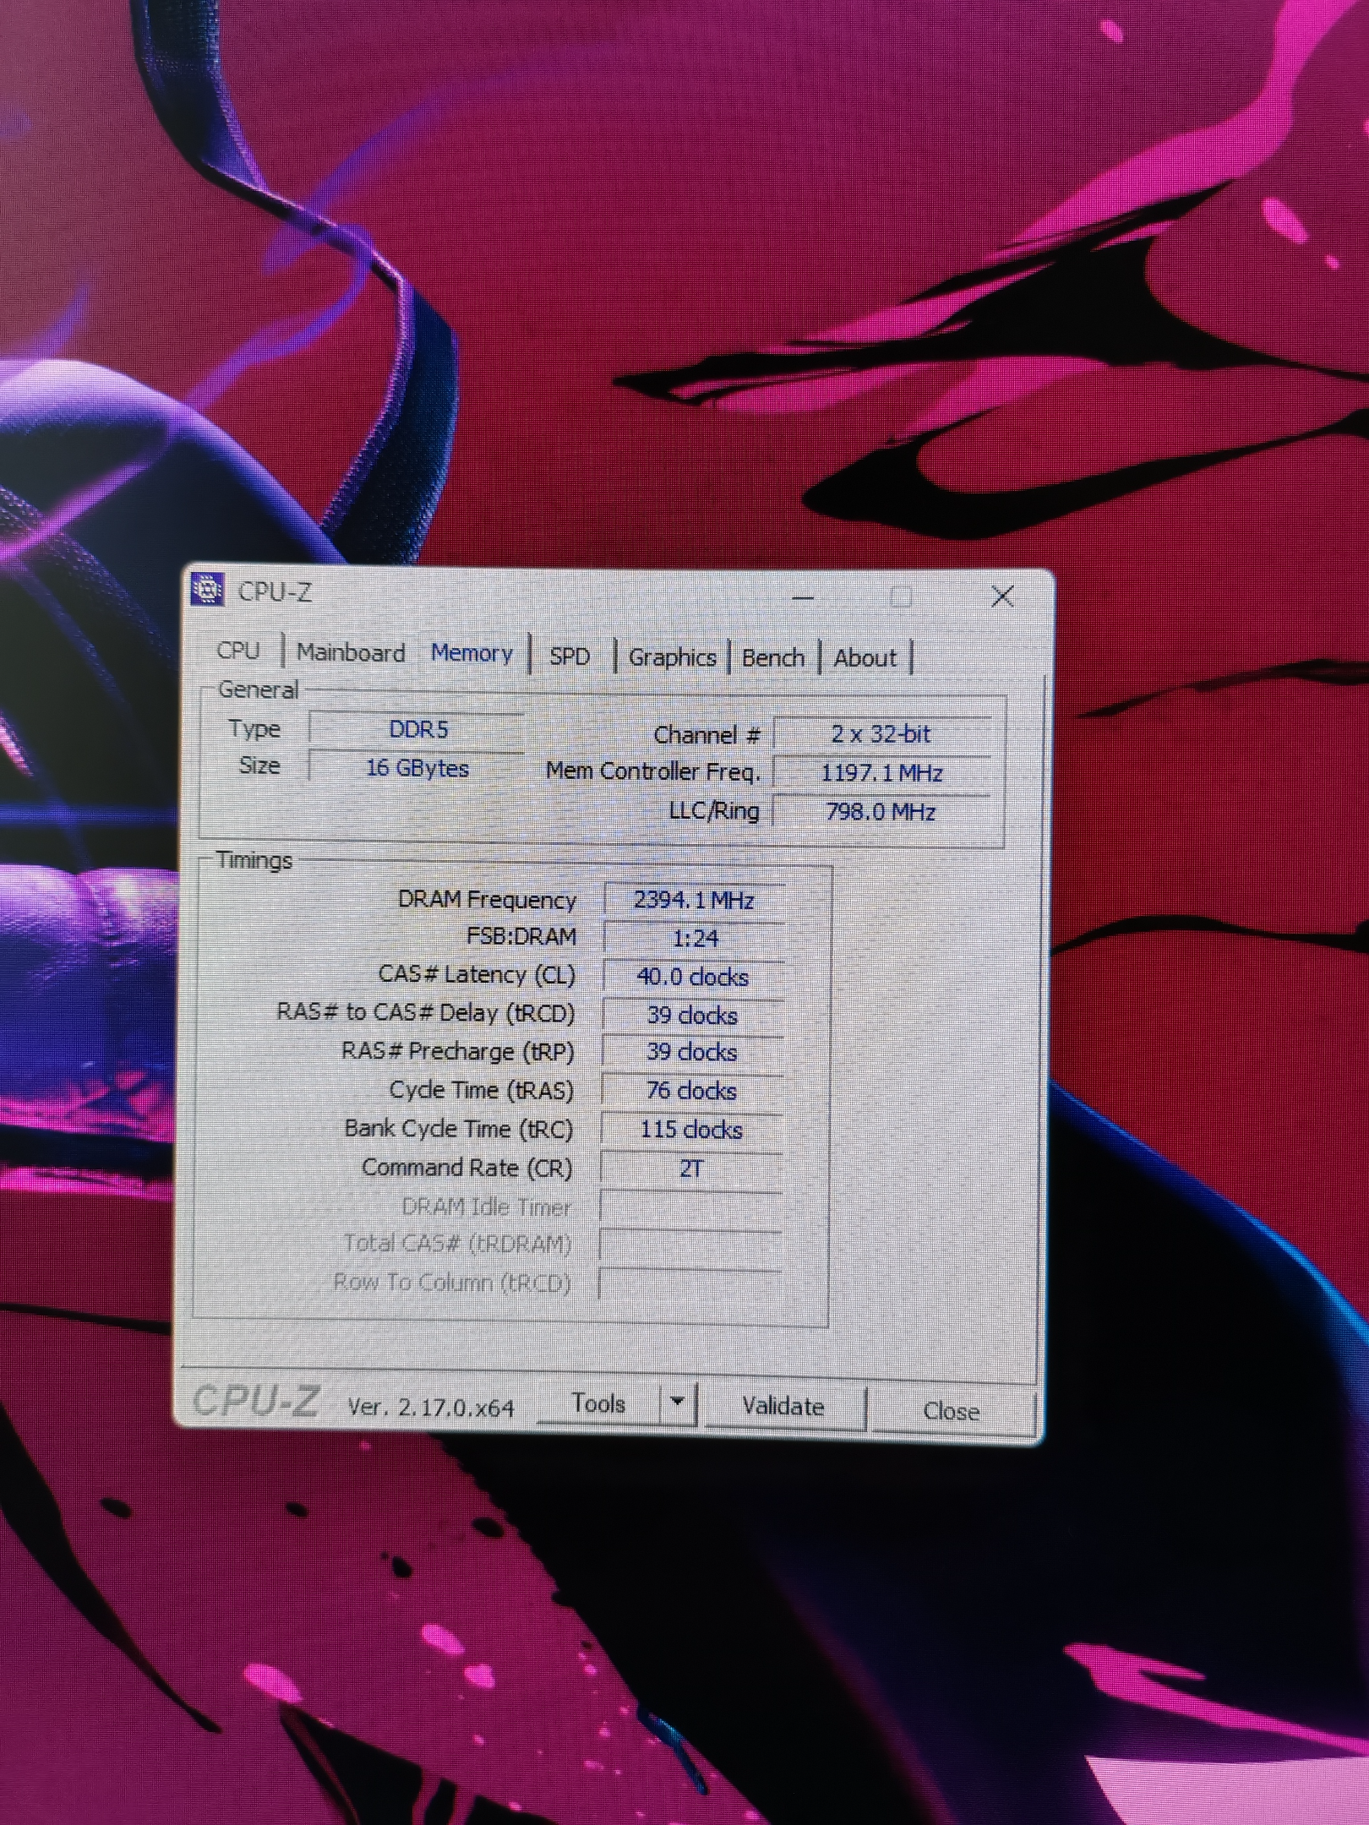Click the 2394.1 MHz DRAM Frequency value
Image resolution: width=1369 pixels, height=1825 pixels.
pyautogui.click(x=695, y=900)
